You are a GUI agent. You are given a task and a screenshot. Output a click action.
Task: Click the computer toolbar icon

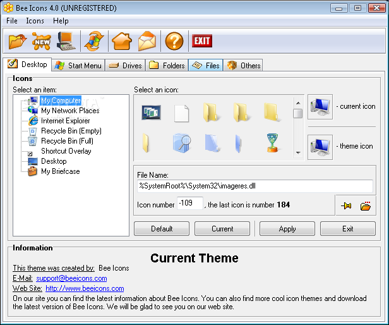66,41
